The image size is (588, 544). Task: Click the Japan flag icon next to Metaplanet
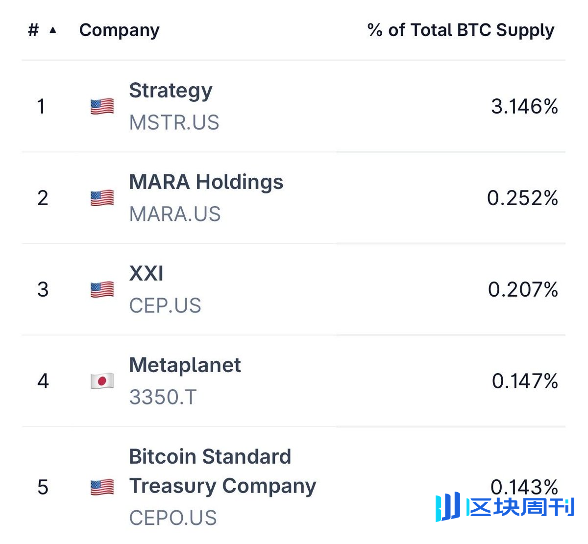[x=101, y=380]
